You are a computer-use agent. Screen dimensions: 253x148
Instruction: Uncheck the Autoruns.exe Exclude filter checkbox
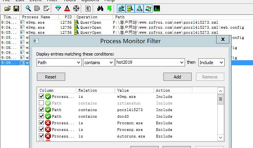pos(41,136)
